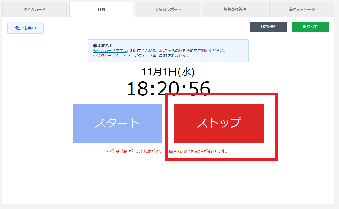
Task: Open the 案件メッセージ tab
Action: point(301,10)
